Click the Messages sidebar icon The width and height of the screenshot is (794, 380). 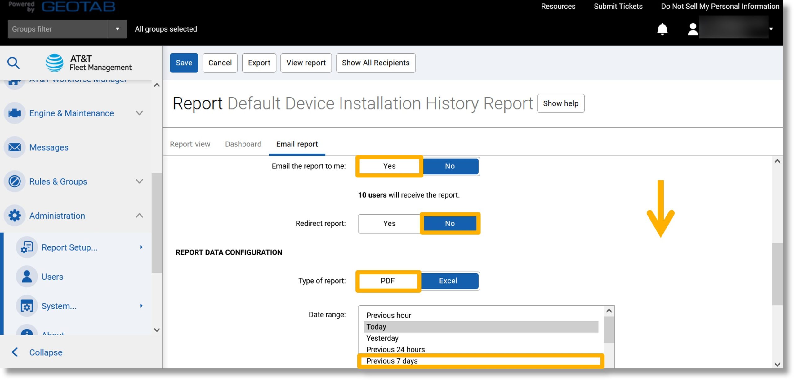click(x=14, y=147)
